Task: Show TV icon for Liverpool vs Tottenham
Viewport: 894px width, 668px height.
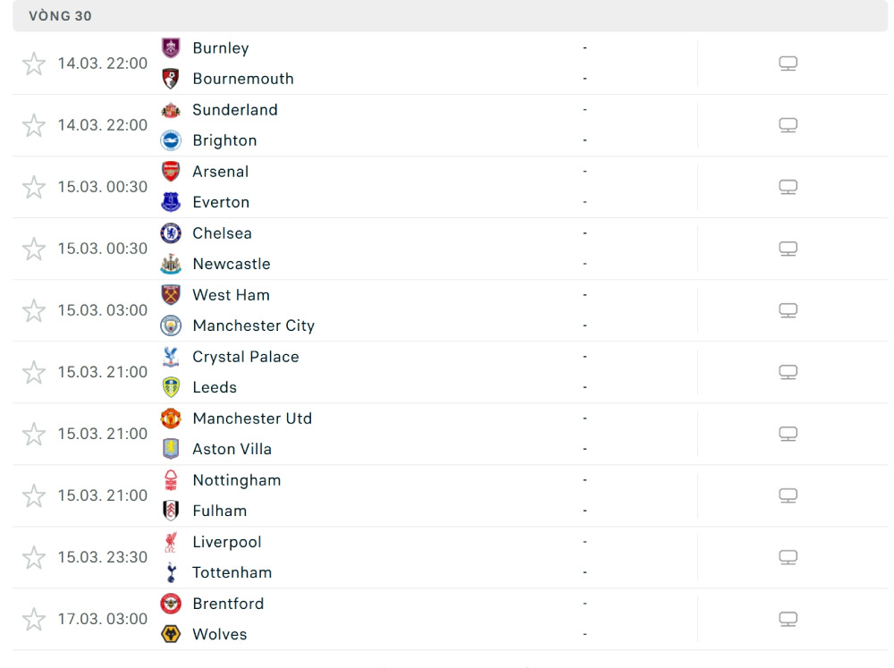Action: pyautogui.click(x=788, y=557)
